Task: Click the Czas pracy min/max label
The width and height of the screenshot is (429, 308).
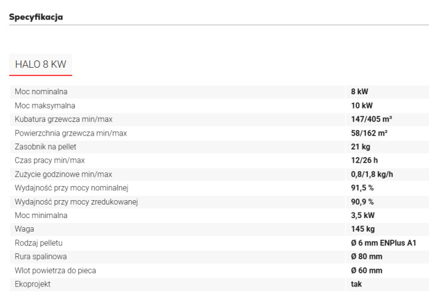Action: coord(50,160)
